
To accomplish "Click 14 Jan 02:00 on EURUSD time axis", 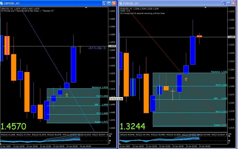I will coord(191,146).
